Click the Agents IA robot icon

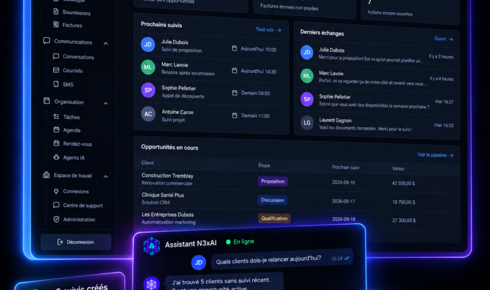point(56,157)
